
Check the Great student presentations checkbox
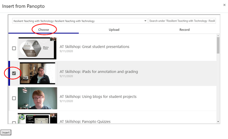coord(14,48)
